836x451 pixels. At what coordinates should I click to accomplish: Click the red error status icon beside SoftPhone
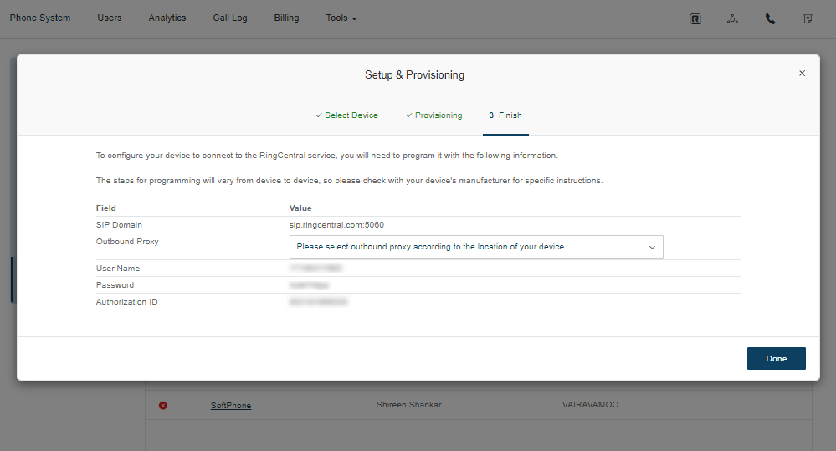pos(163,405)
